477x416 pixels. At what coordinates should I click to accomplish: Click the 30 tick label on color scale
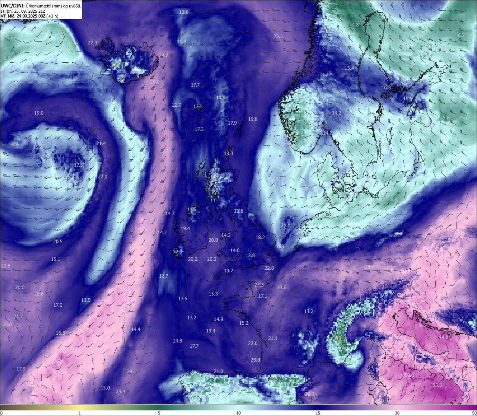tap(397, 413)
